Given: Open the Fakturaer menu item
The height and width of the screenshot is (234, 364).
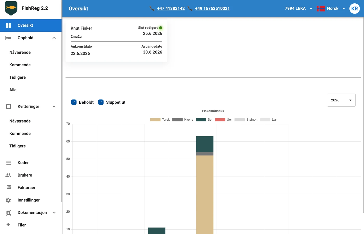Looking at the screenshot, I should pyautogui.click(x=31, y=188).
